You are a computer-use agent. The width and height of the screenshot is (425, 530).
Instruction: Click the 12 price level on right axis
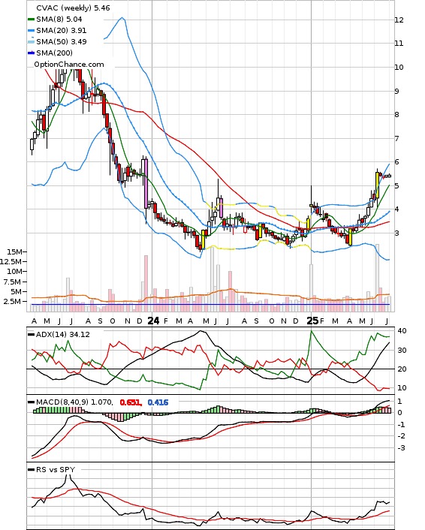pos(399,20)
